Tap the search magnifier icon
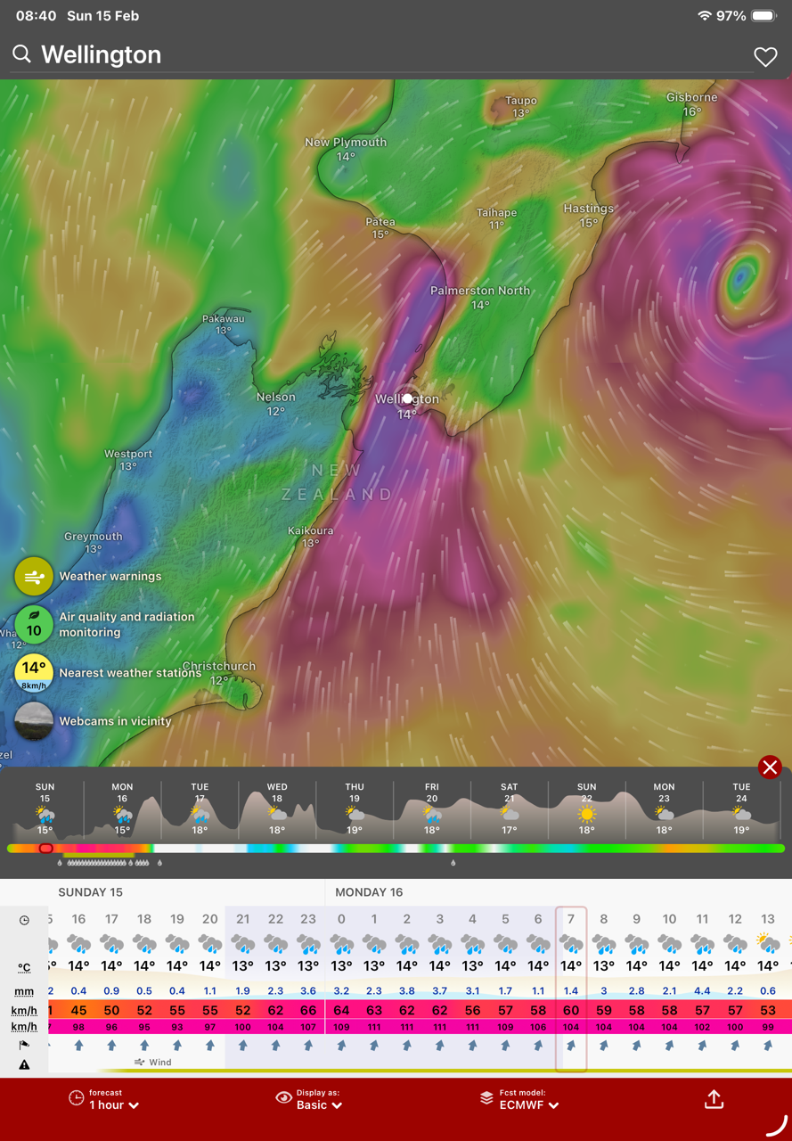Screen dimensions: 792x1141 (21, 55)
